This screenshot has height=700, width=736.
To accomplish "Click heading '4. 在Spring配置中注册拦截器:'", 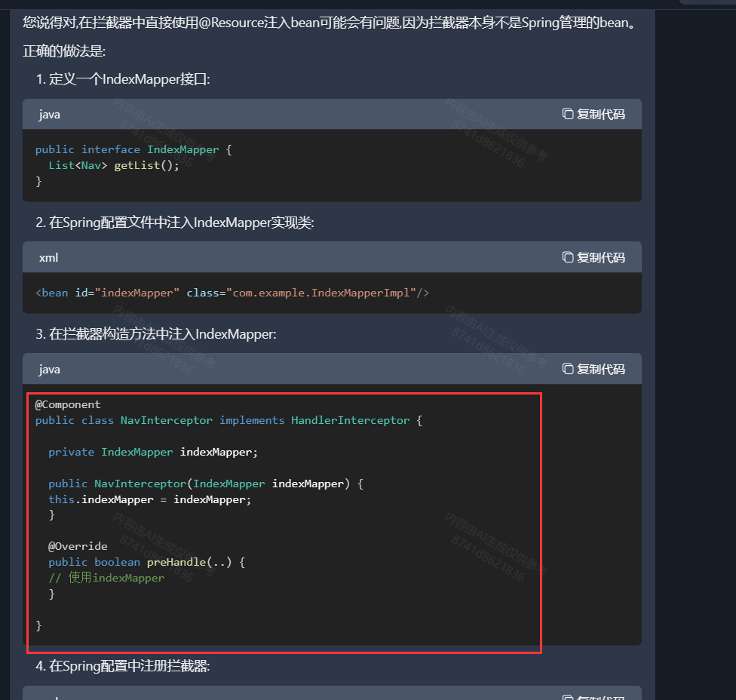I will (123, 666).
